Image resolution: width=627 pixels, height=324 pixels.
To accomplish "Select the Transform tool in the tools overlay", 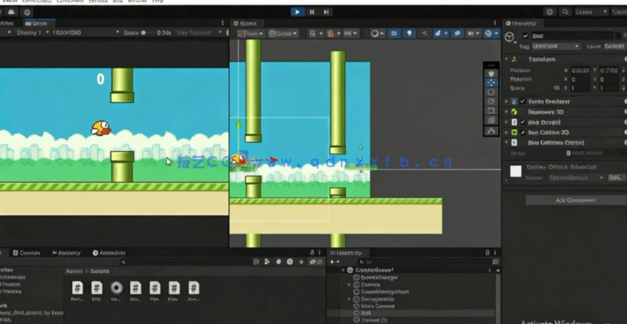I will pos(491,120).
